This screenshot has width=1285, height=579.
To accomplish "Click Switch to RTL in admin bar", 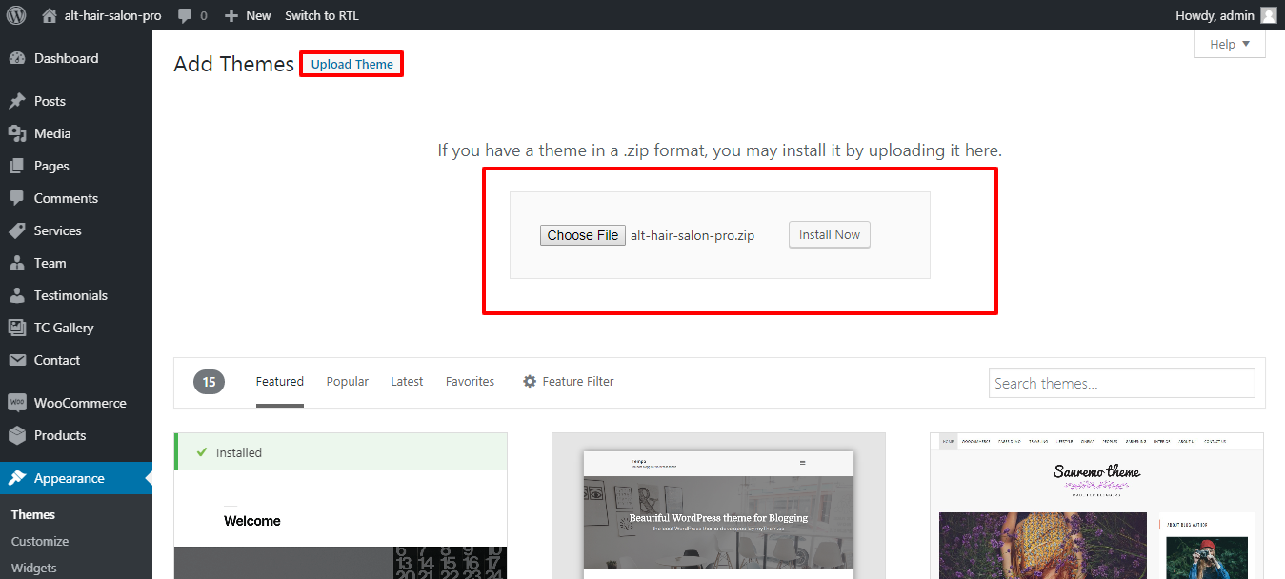I will (322, 15).
